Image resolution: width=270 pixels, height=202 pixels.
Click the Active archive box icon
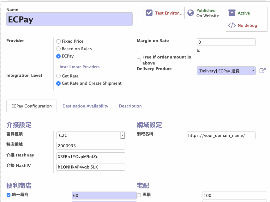point(232,13)
